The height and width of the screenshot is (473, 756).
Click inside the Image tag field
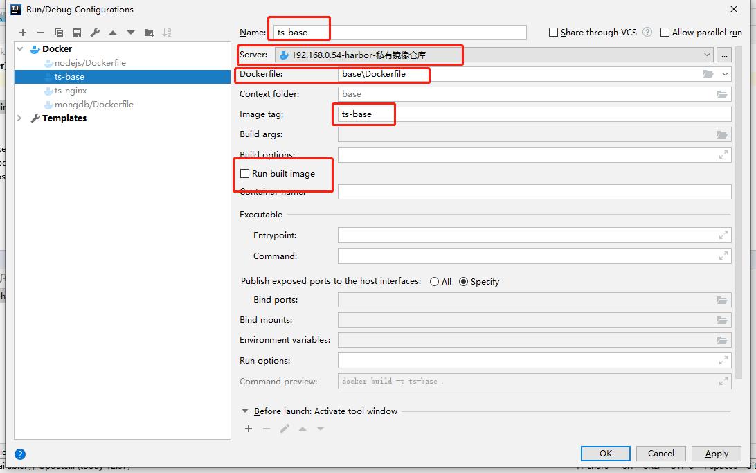click(x=533, y=114)
